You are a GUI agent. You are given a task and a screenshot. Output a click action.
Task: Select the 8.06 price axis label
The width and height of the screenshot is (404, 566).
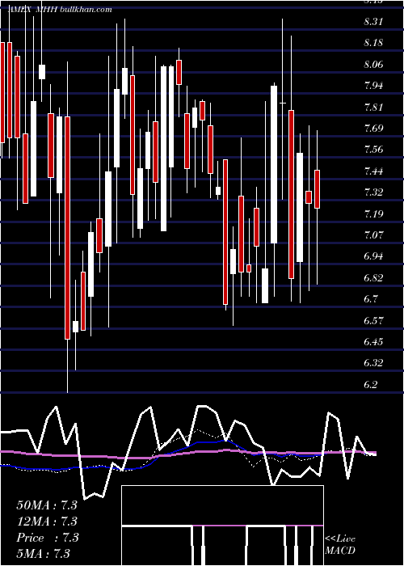(x=373, y=65)
